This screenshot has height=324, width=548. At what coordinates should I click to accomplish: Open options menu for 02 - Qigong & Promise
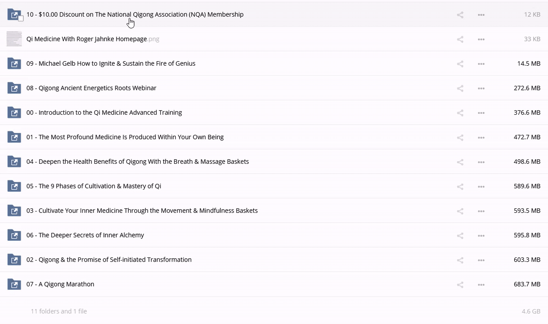(481, 260)
